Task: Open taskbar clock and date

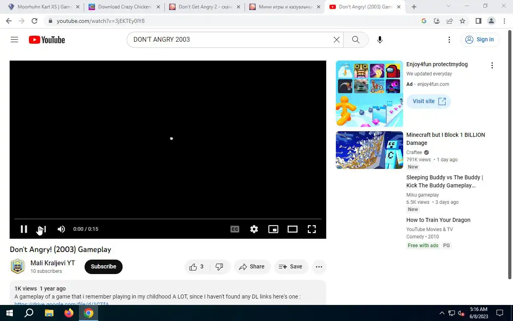Action: (479, 313)
